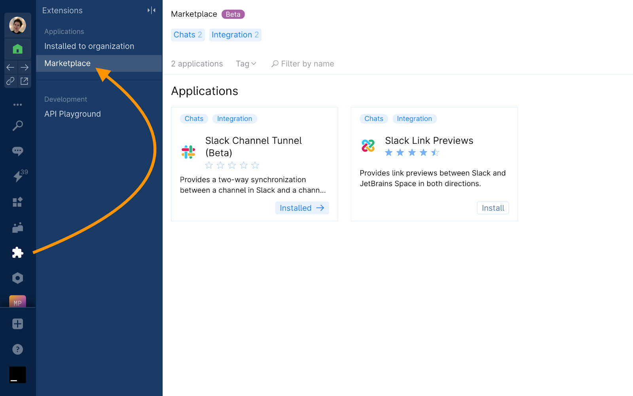Open the search magnifier in sidebar
This screenshot has width=633, height=396.
pos(17,126)
